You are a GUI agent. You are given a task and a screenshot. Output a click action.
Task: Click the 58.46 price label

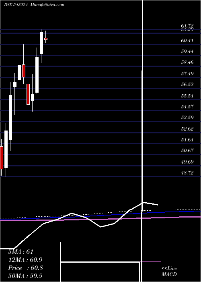click(187, 63)
